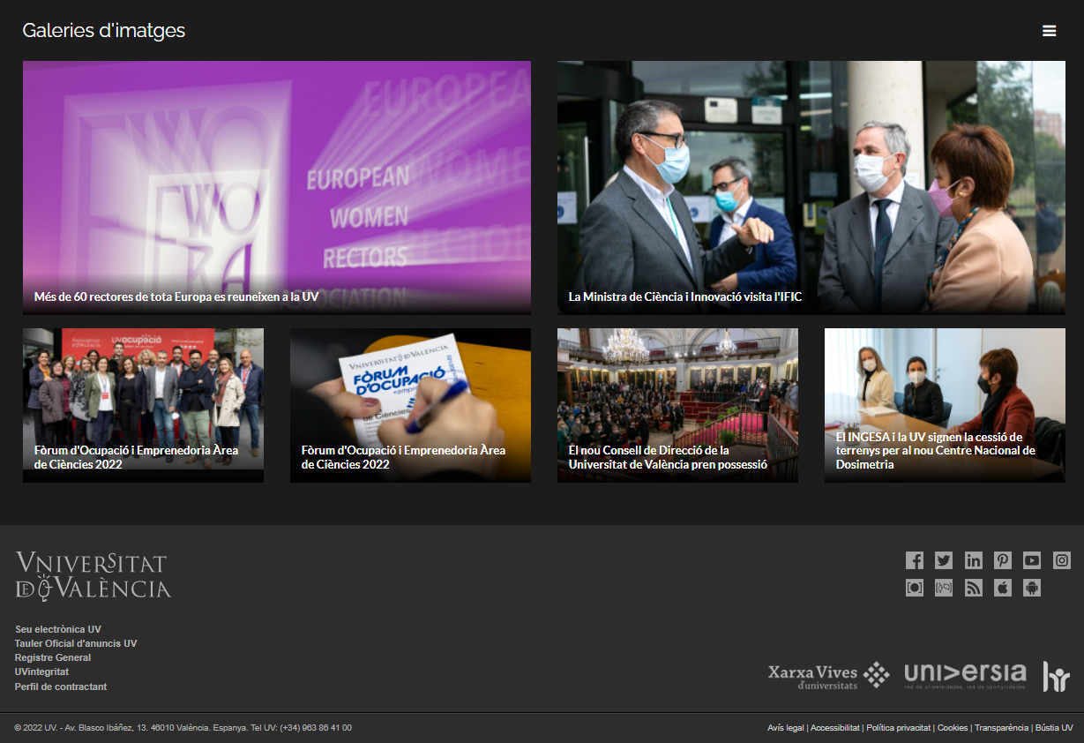Visit the Twitter social icon

tap(944, 560)
